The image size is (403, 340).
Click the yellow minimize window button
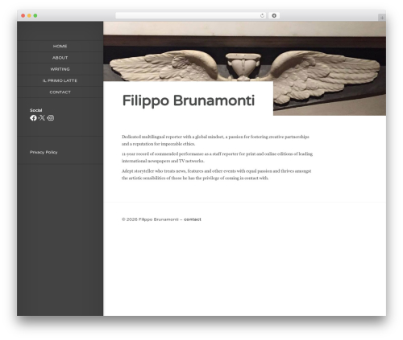tap(29, 16)
